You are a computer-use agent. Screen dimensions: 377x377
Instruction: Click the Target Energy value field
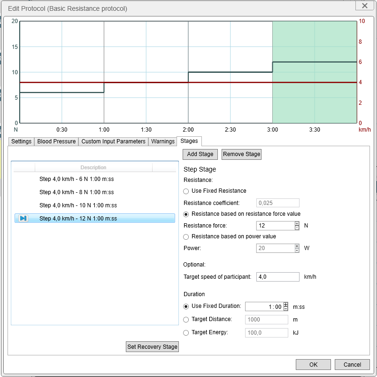coord(266,333)
